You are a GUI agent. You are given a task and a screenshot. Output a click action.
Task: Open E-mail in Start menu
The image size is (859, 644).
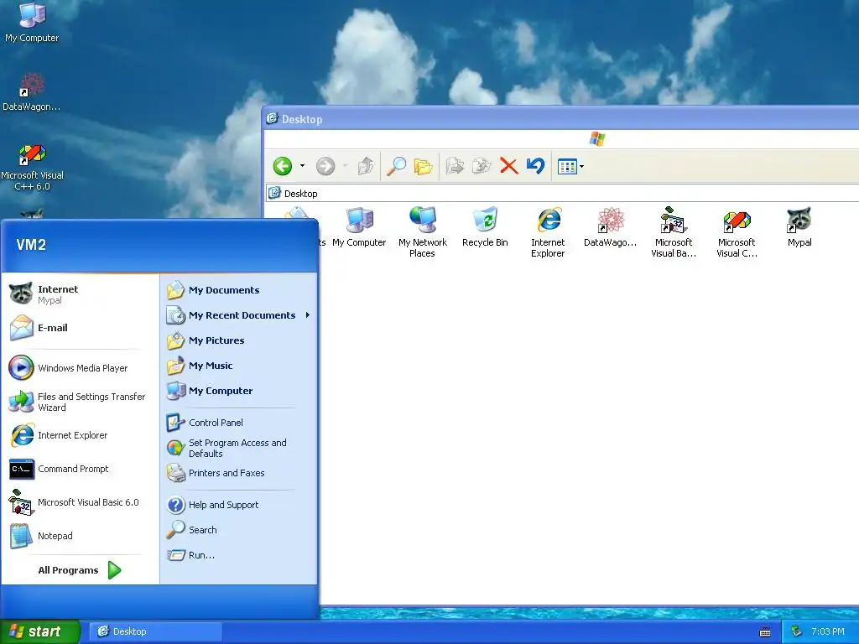click(81, 328)
